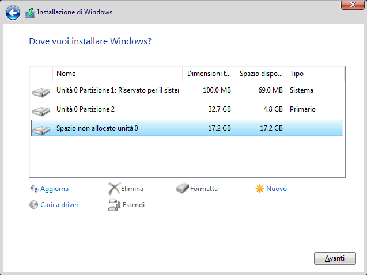Close the Windows installation dialog

(353, 5)
